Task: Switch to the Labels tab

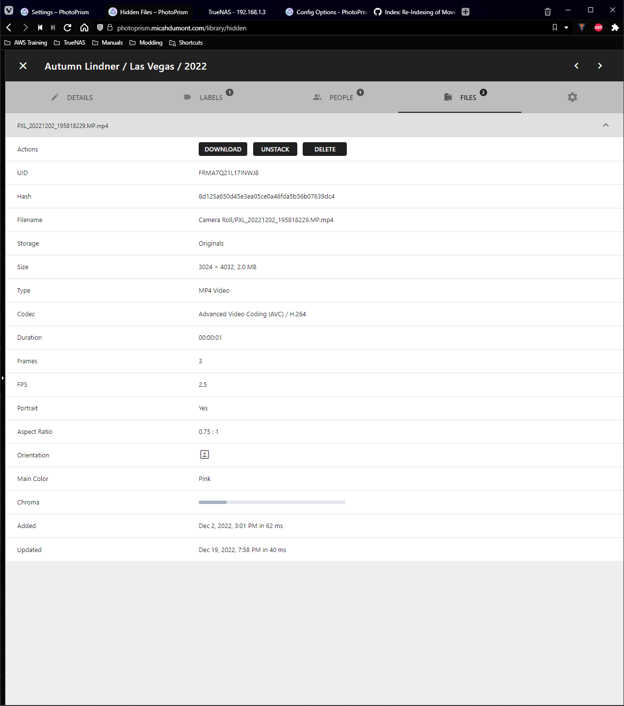Action: click(x=210, y=97)
